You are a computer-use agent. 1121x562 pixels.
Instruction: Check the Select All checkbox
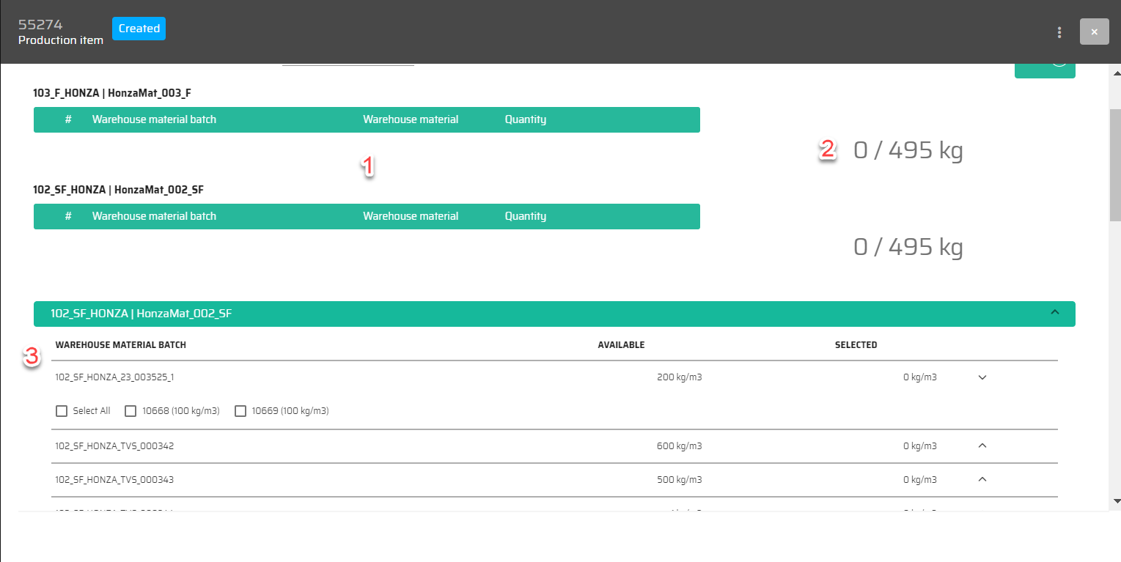[62, 411]
